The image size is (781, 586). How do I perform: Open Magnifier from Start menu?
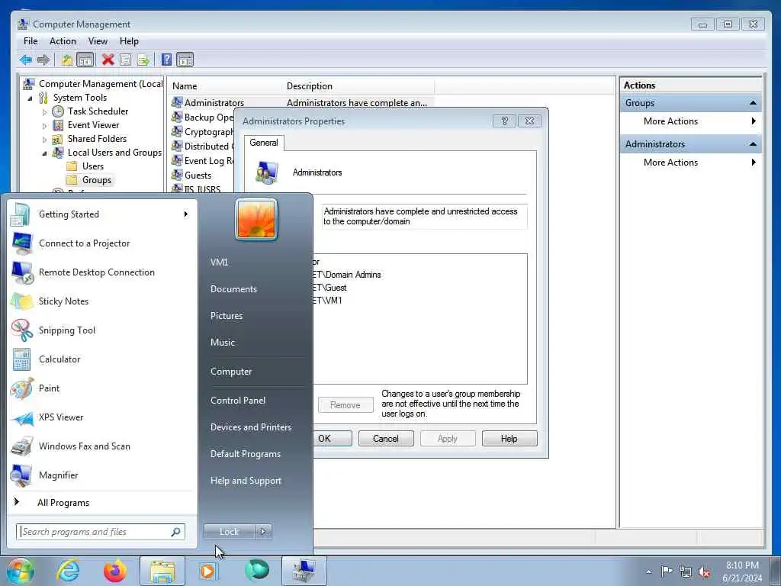58,475
